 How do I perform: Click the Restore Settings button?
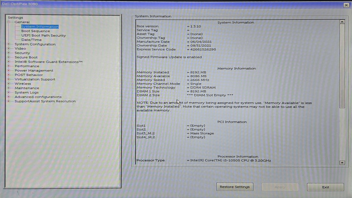pyautogui.click(x=235, y=187)
